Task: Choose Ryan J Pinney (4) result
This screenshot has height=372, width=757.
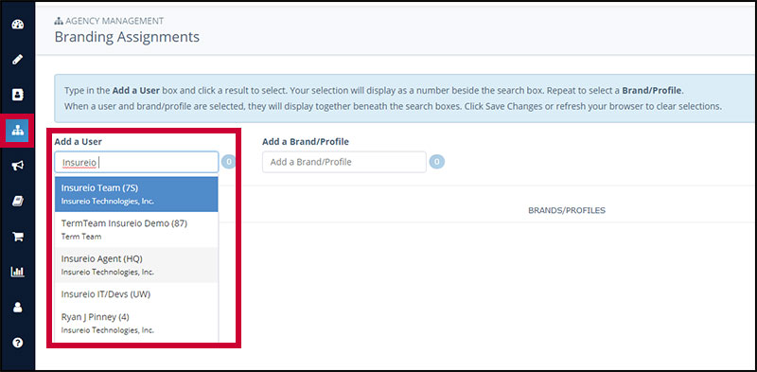Action: point(136,323)
